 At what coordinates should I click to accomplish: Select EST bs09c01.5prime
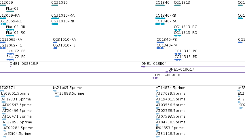(x=15, y=94)
